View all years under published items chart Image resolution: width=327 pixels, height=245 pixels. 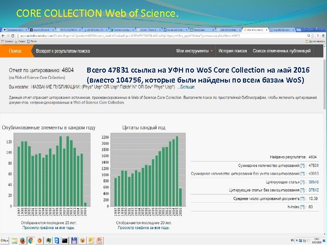click(x=49, y=228)
